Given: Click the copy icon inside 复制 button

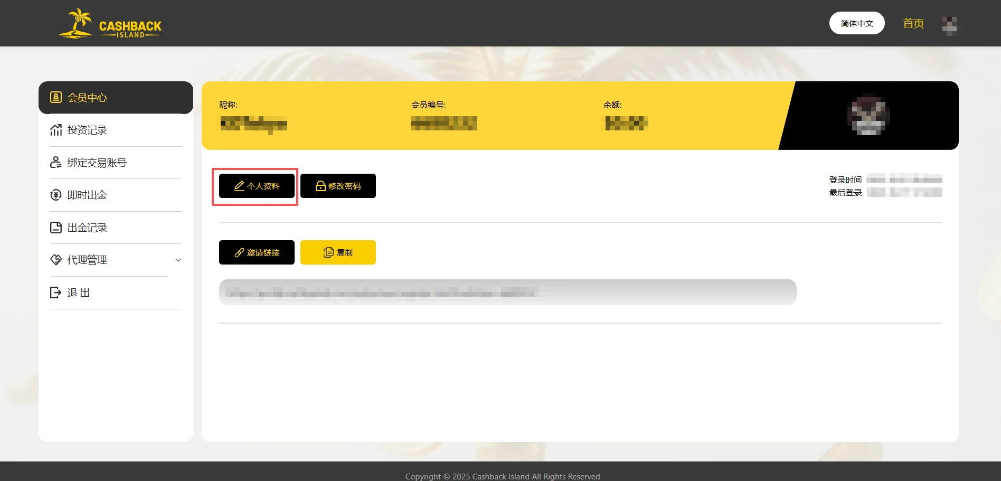Looking at the screenshot, I should coord(328,252).
